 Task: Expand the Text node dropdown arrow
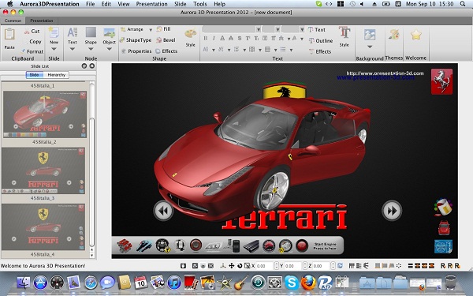pos(73,49)
